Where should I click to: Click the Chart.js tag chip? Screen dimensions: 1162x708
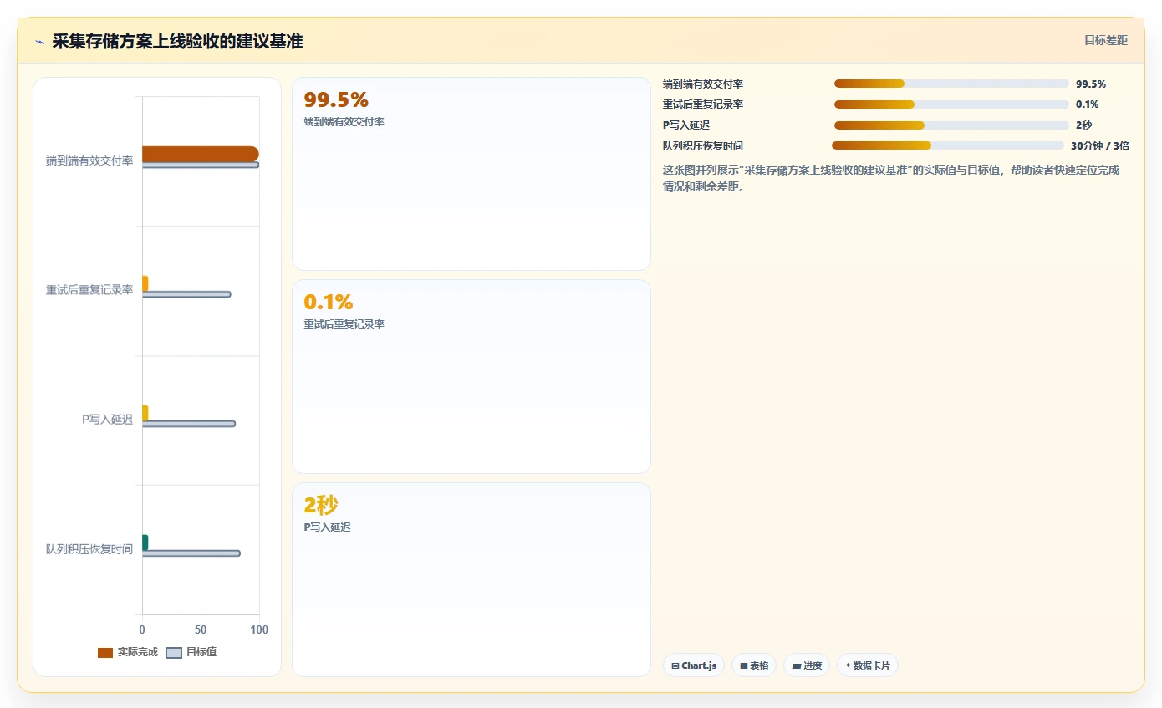click(694, 665)
